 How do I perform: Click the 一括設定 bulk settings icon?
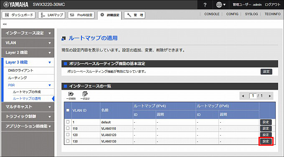(85, 96)
